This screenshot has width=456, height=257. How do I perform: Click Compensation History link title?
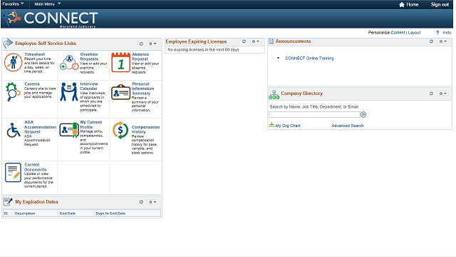click(145, 129)
